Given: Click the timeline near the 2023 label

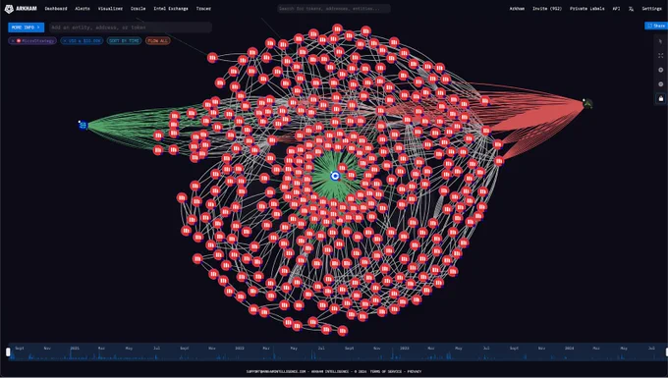Looking at the screenshot, I should coord(405,349).
